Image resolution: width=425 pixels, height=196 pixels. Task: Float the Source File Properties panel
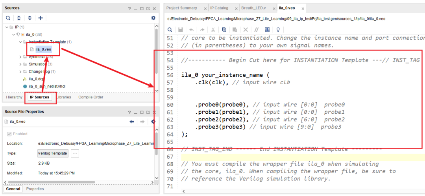[x=148, y=112]
